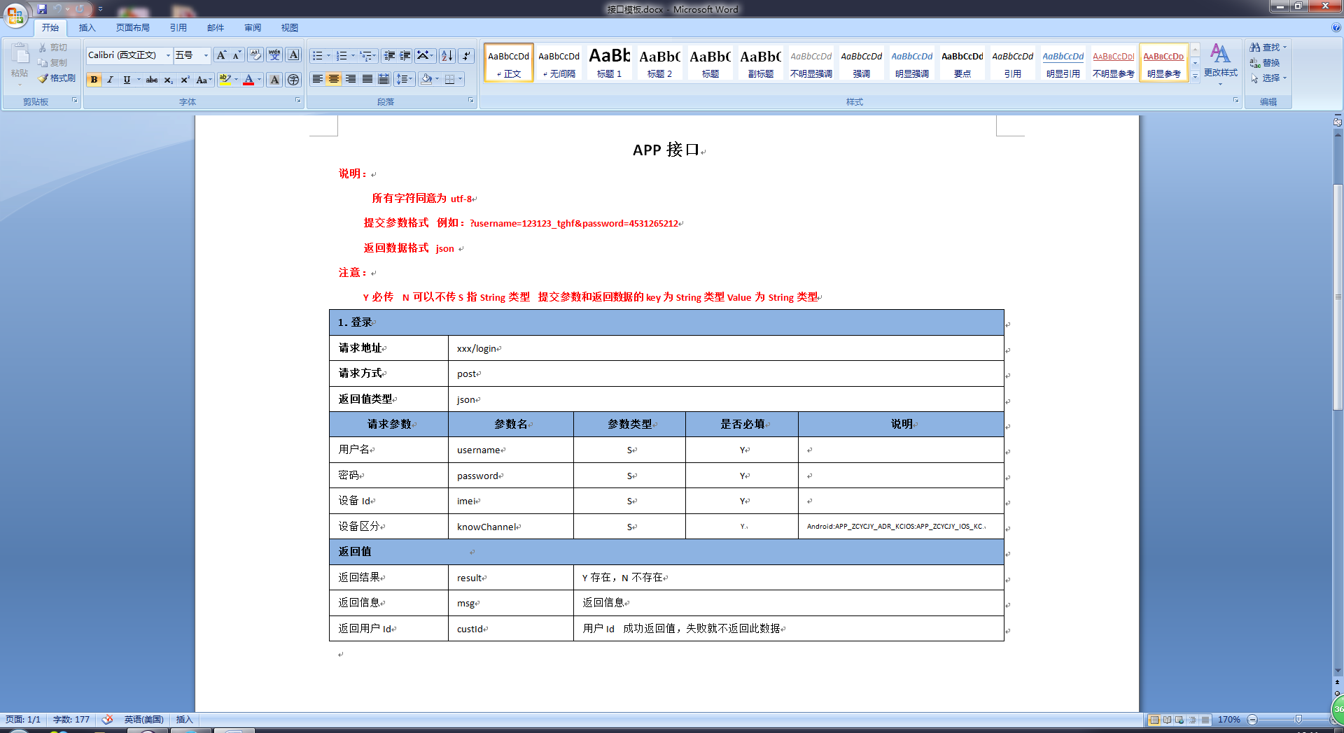
Task: Click the zoom out minus button
Action: tap(1252, 720)
